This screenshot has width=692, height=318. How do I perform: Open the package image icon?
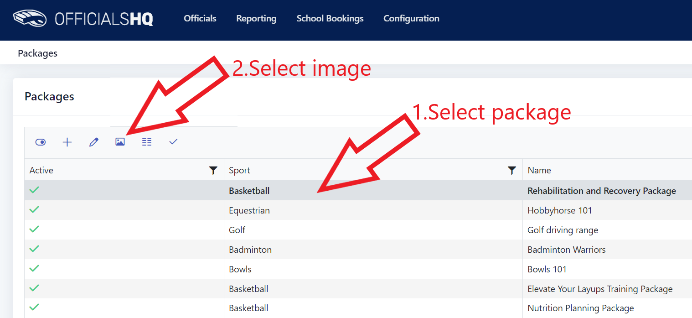pos(120,142)
